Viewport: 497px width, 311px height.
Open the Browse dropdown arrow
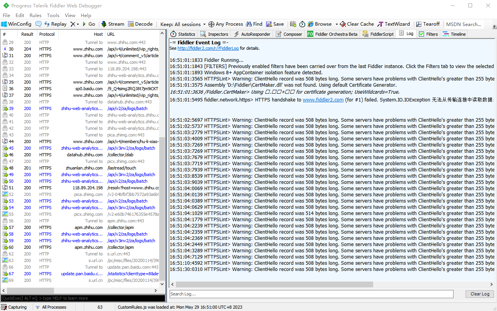click(337, 24)
